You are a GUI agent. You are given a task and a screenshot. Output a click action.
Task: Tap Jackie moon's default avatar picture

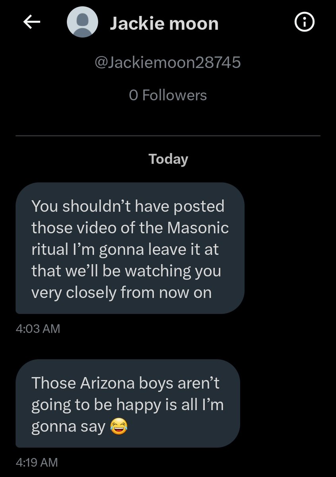point(82,23)
